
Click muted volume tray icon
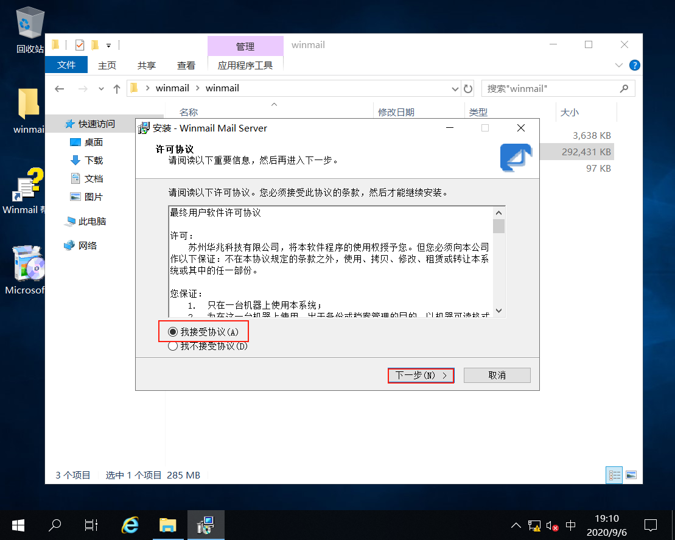coord(552,525)
